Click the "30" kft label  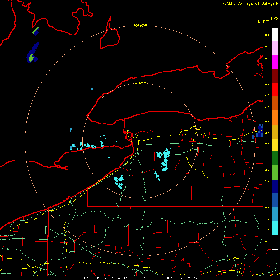coord(267,145)
